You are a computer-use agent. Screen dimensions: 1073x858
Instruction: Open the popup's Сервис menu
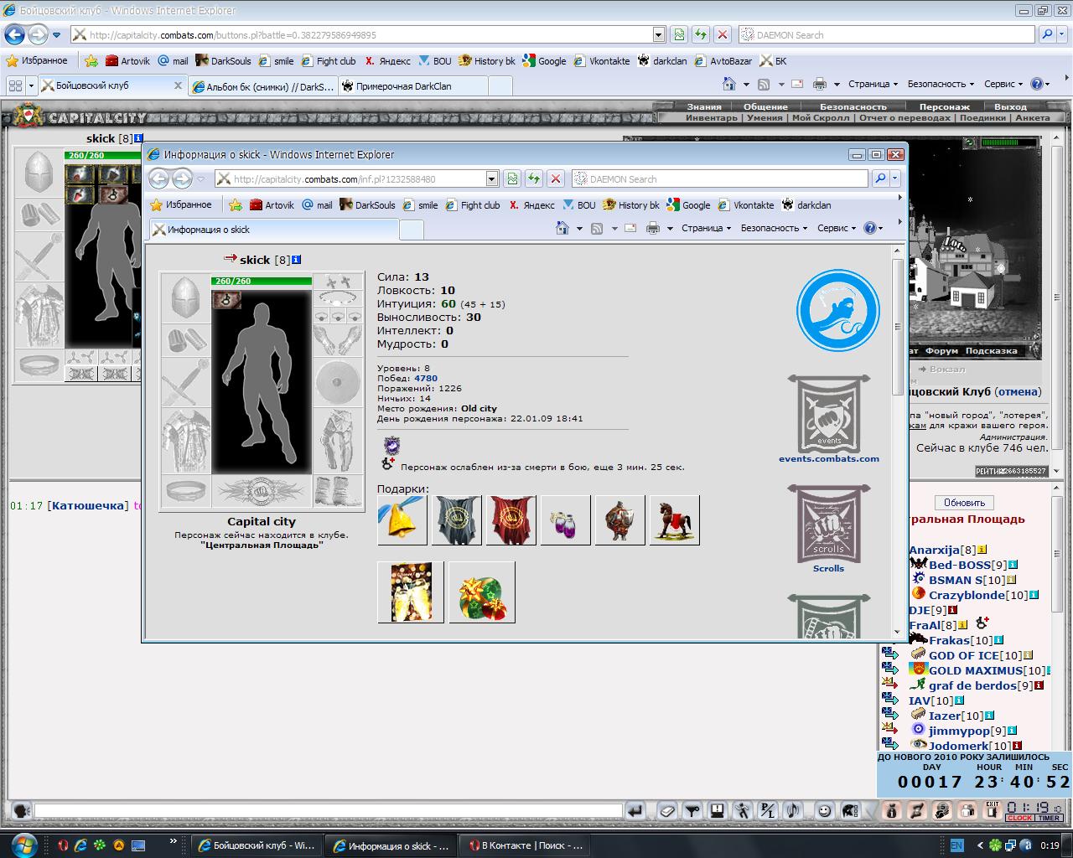point(837,228)
